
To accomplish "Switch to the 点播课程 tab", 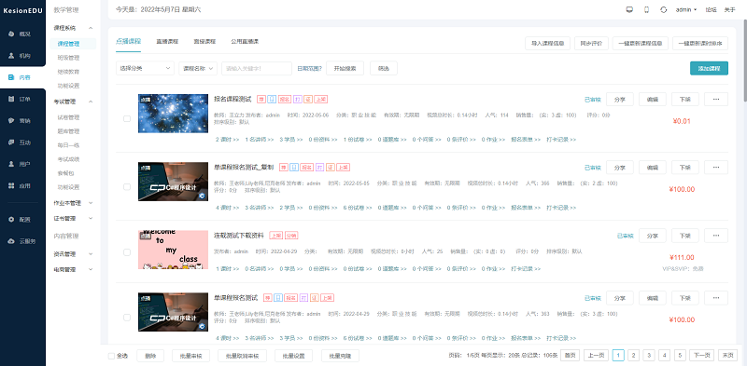I will 128,41.
